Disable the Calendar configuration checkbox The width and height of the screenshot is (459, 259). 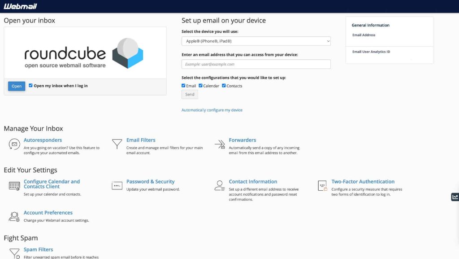tap(200, 85)
